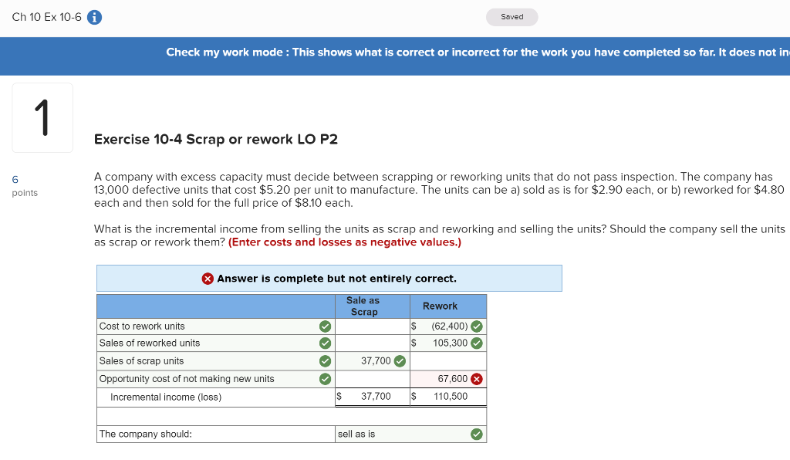
Task: Click the 'Exercise 10-4 Scrap or rework LO P2' heading
Action: pos(216,140)
